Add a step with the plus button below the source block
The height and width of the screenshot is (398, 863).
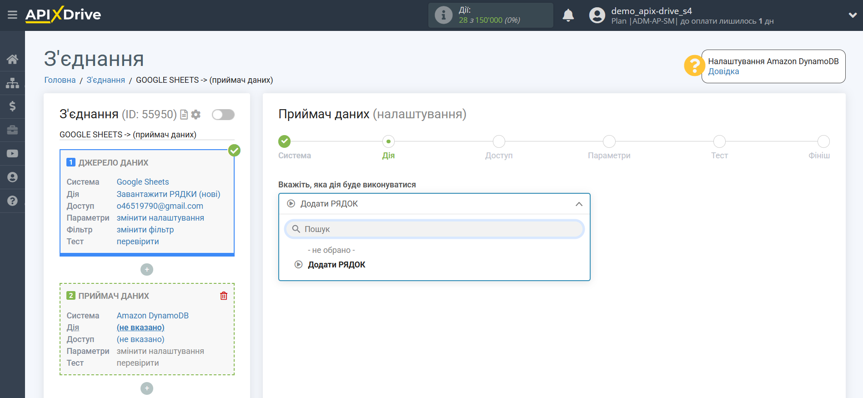pyautogui.click(x=147, y=270)
